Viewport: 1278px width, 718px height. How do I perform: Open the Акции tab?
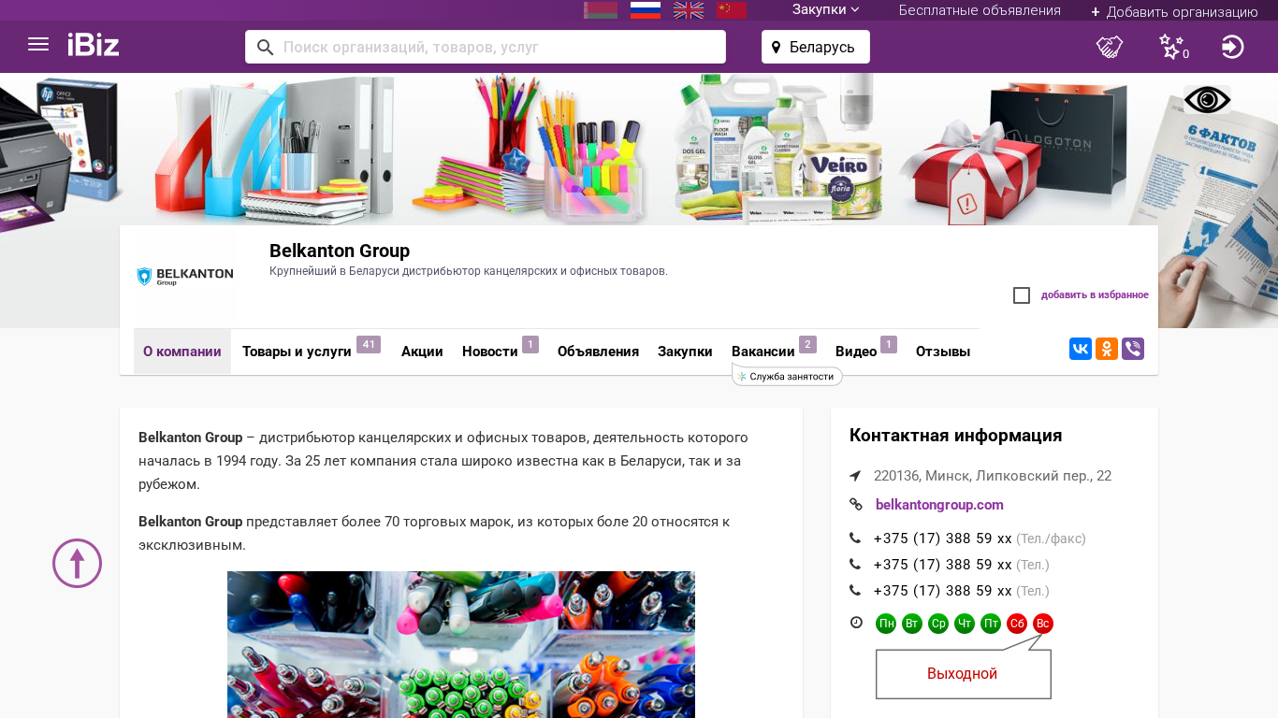[422, 352]
